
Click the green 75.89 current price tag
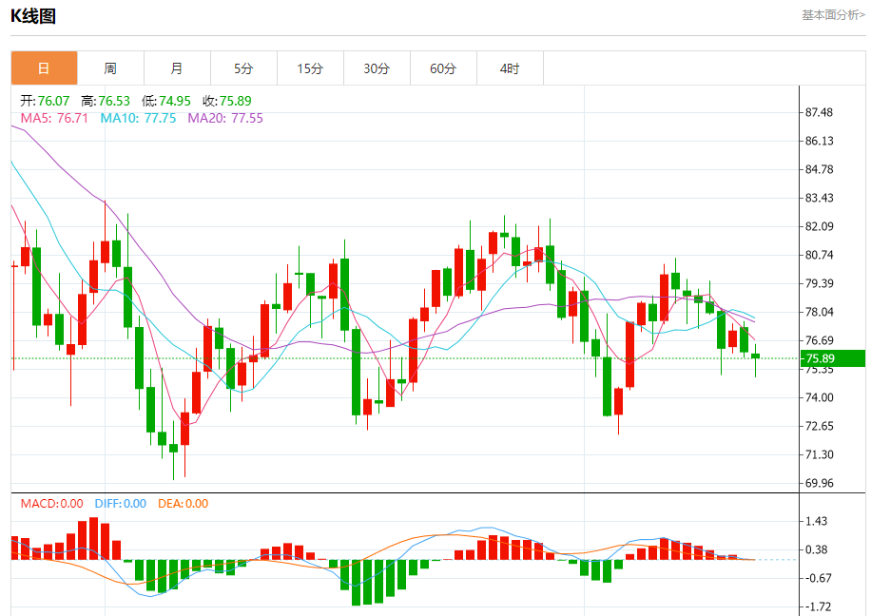click(832, 358)
